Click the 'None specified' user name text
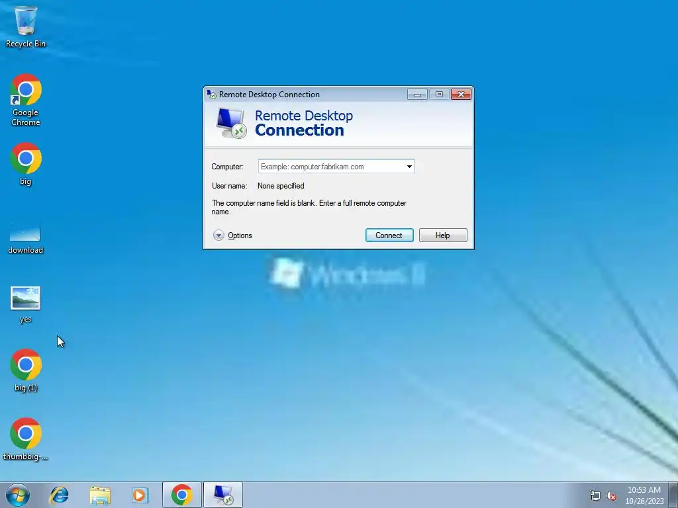678x508 pixels. click(281, 186)
